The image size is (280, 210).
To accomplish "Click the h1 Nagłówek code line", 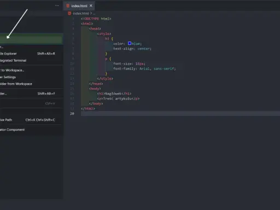I will [114, 94].
